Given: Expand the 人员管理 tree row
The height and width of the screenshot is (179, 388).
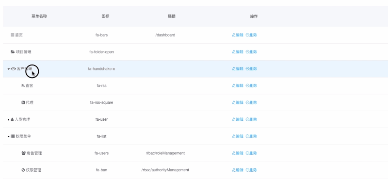Looking at the screenshot, I should coord(9,120).
